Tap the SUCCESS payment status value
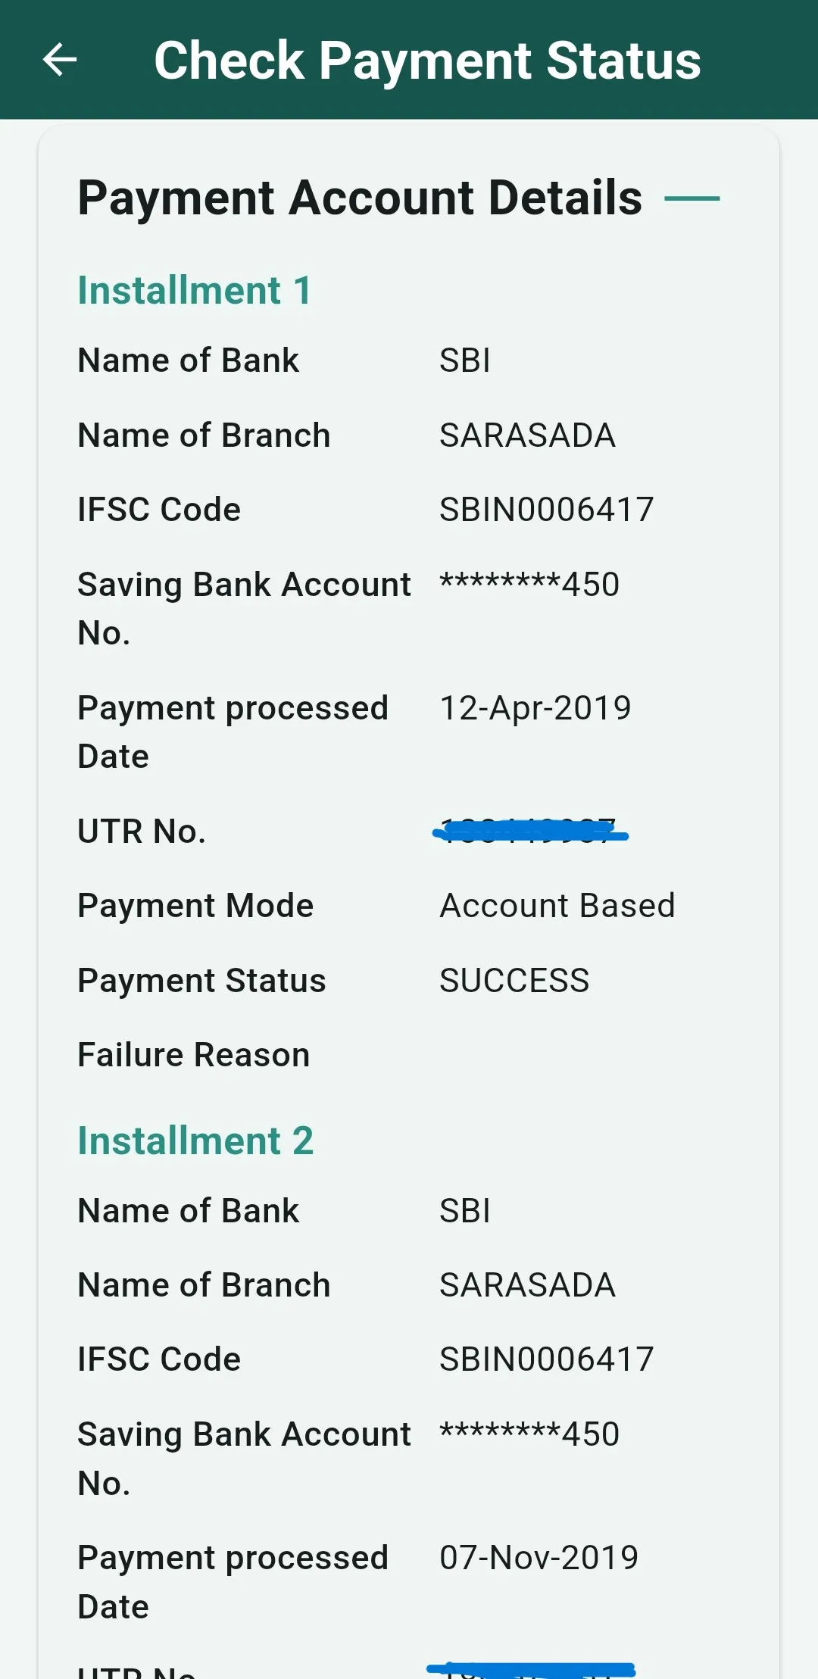Viewport: 818px width, 1679px height. (x=514, y=981)
